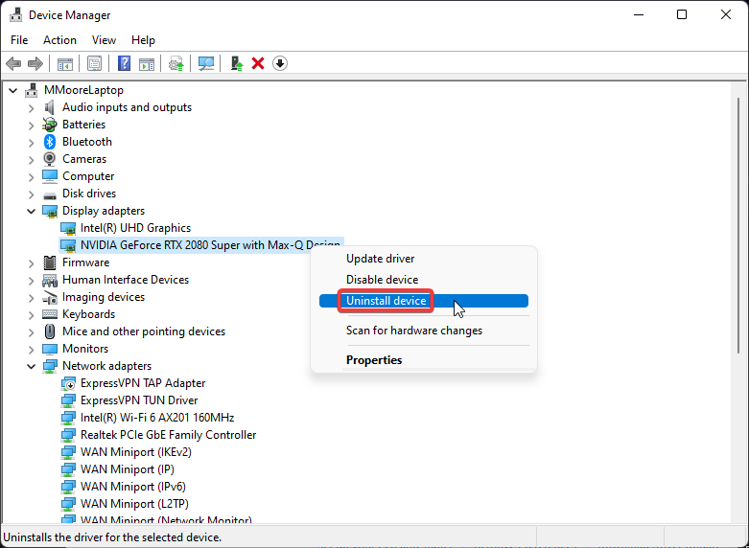Click the vertical scrollbar of device tree
This screenshot has width=749, height=548.
point(739,224)
